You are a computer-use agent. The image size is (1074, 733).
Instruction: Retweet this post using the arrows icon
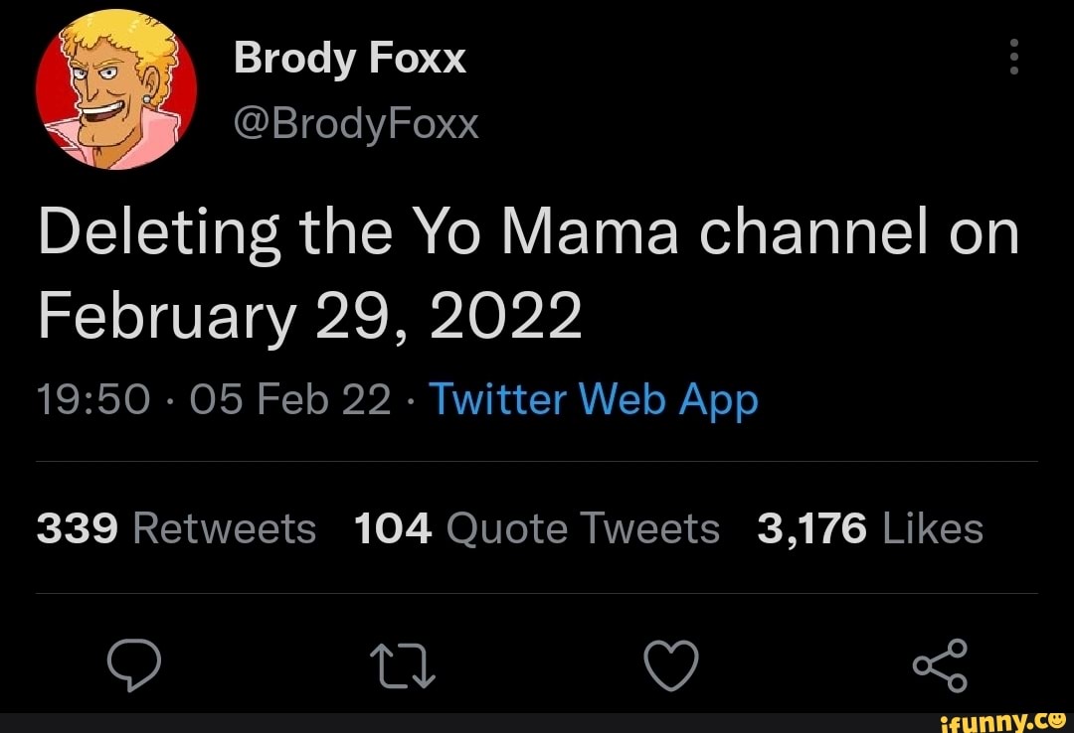pos(403,663)
